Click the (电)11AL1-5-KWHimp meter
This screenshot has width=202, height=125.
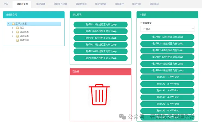tap(167, 104)
